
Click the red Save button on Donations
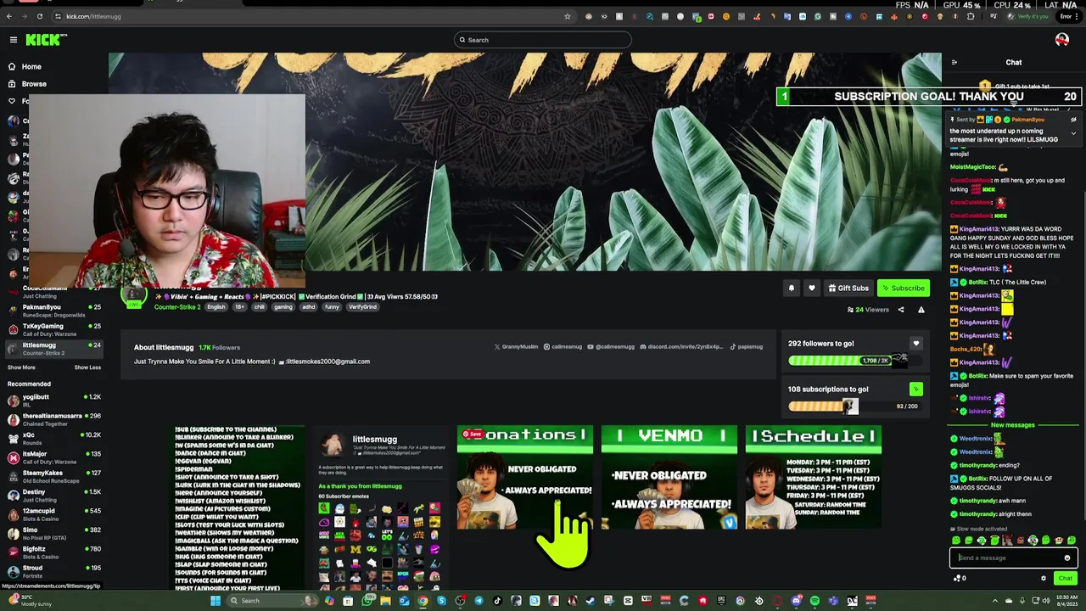(472, 434)
